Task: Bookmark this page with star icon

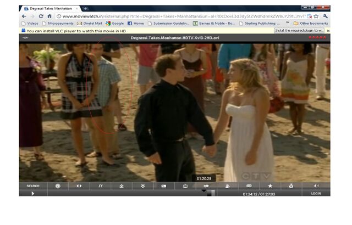Action: point(316,16)
